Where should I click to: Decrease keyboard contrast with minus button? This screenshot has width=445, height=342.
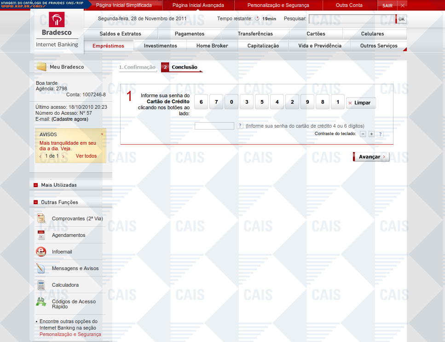pyautogui.click(x=363, y=134)
